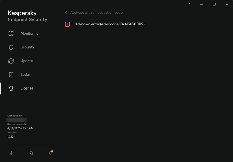The image size is (233, 162).
Task: Click the red error exclamation icon
Action: tap(67, 24)
